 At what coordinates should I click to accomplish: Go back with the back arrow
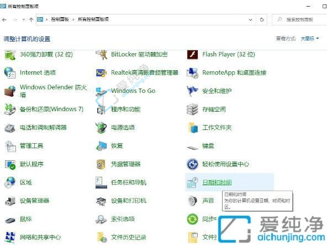4,20
